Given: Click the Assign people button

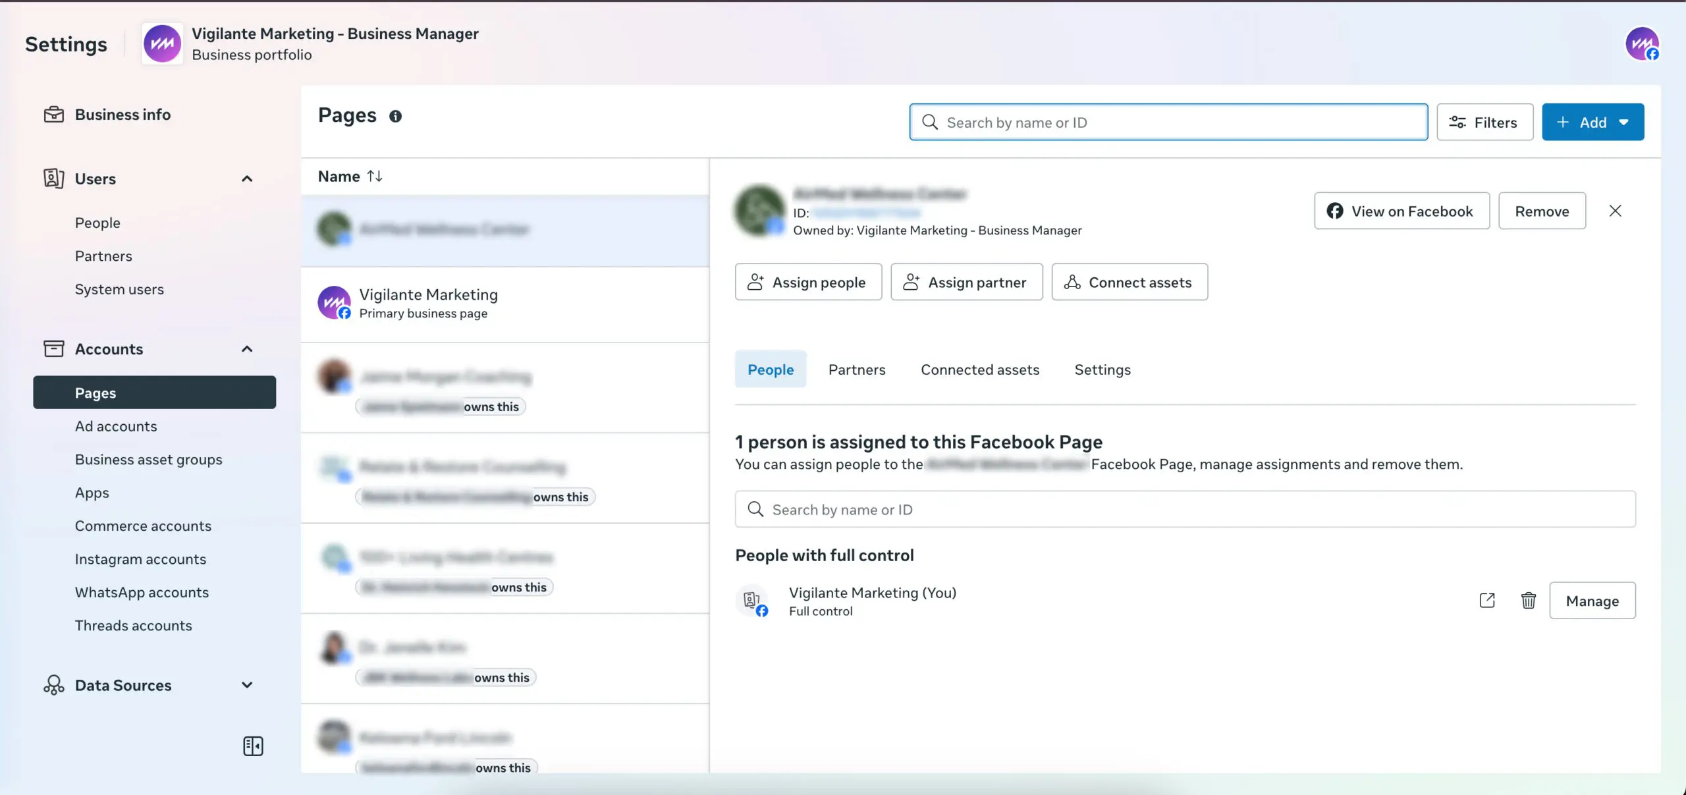Looking at the screenshot, I should [x=807, y=282].
